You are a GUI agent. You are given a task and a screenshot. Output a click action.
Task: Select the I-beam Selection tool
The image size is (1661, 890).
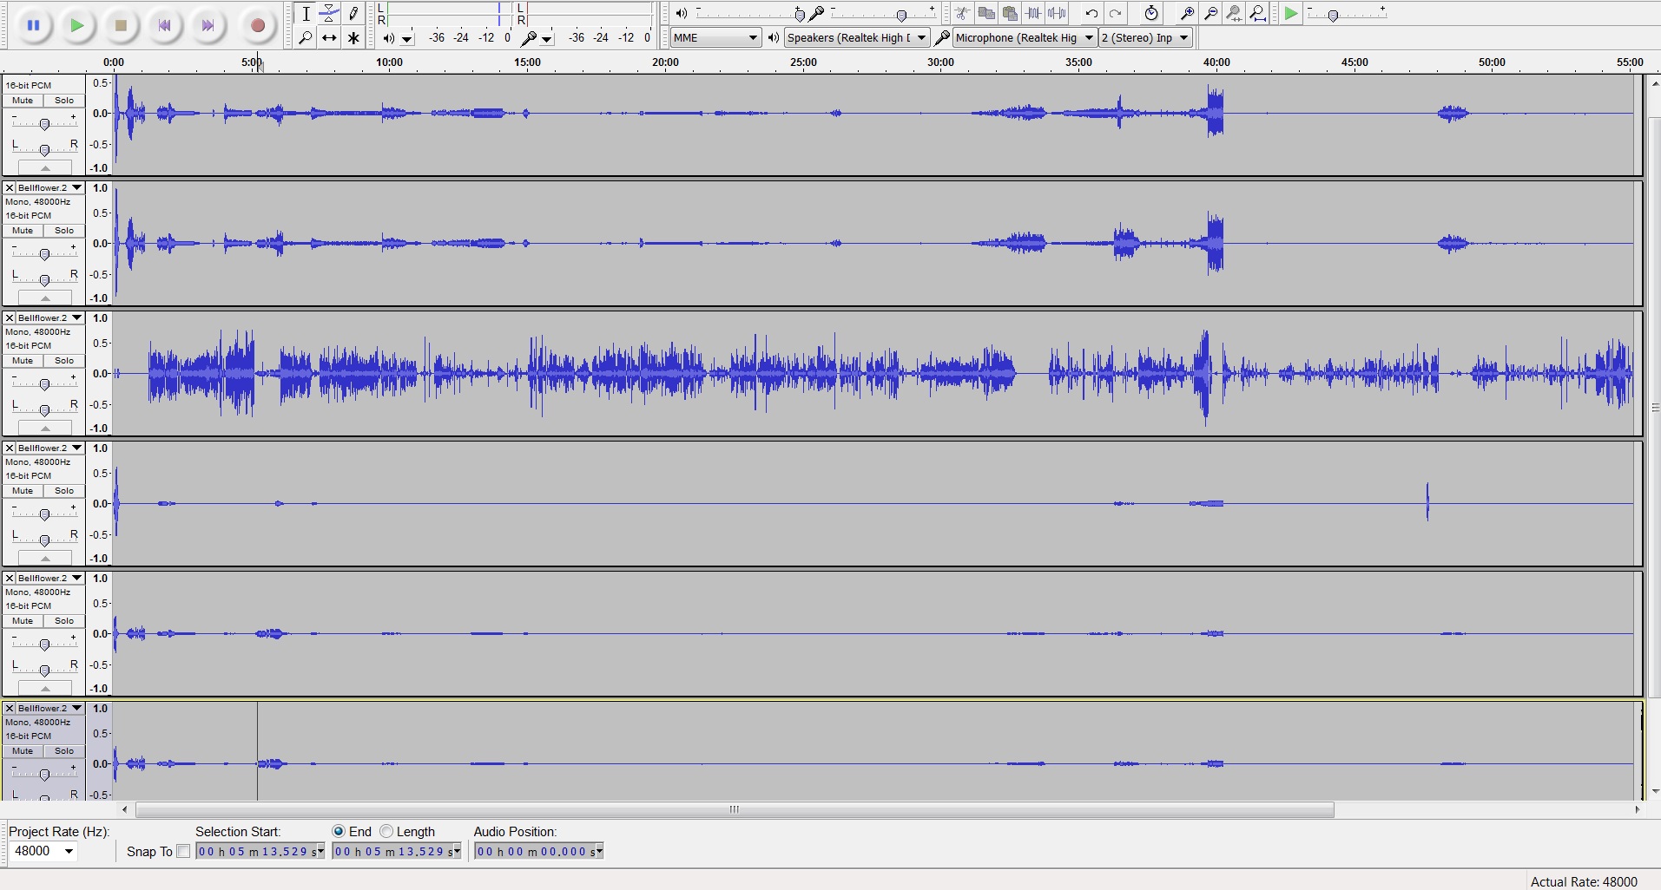[306, 13]
